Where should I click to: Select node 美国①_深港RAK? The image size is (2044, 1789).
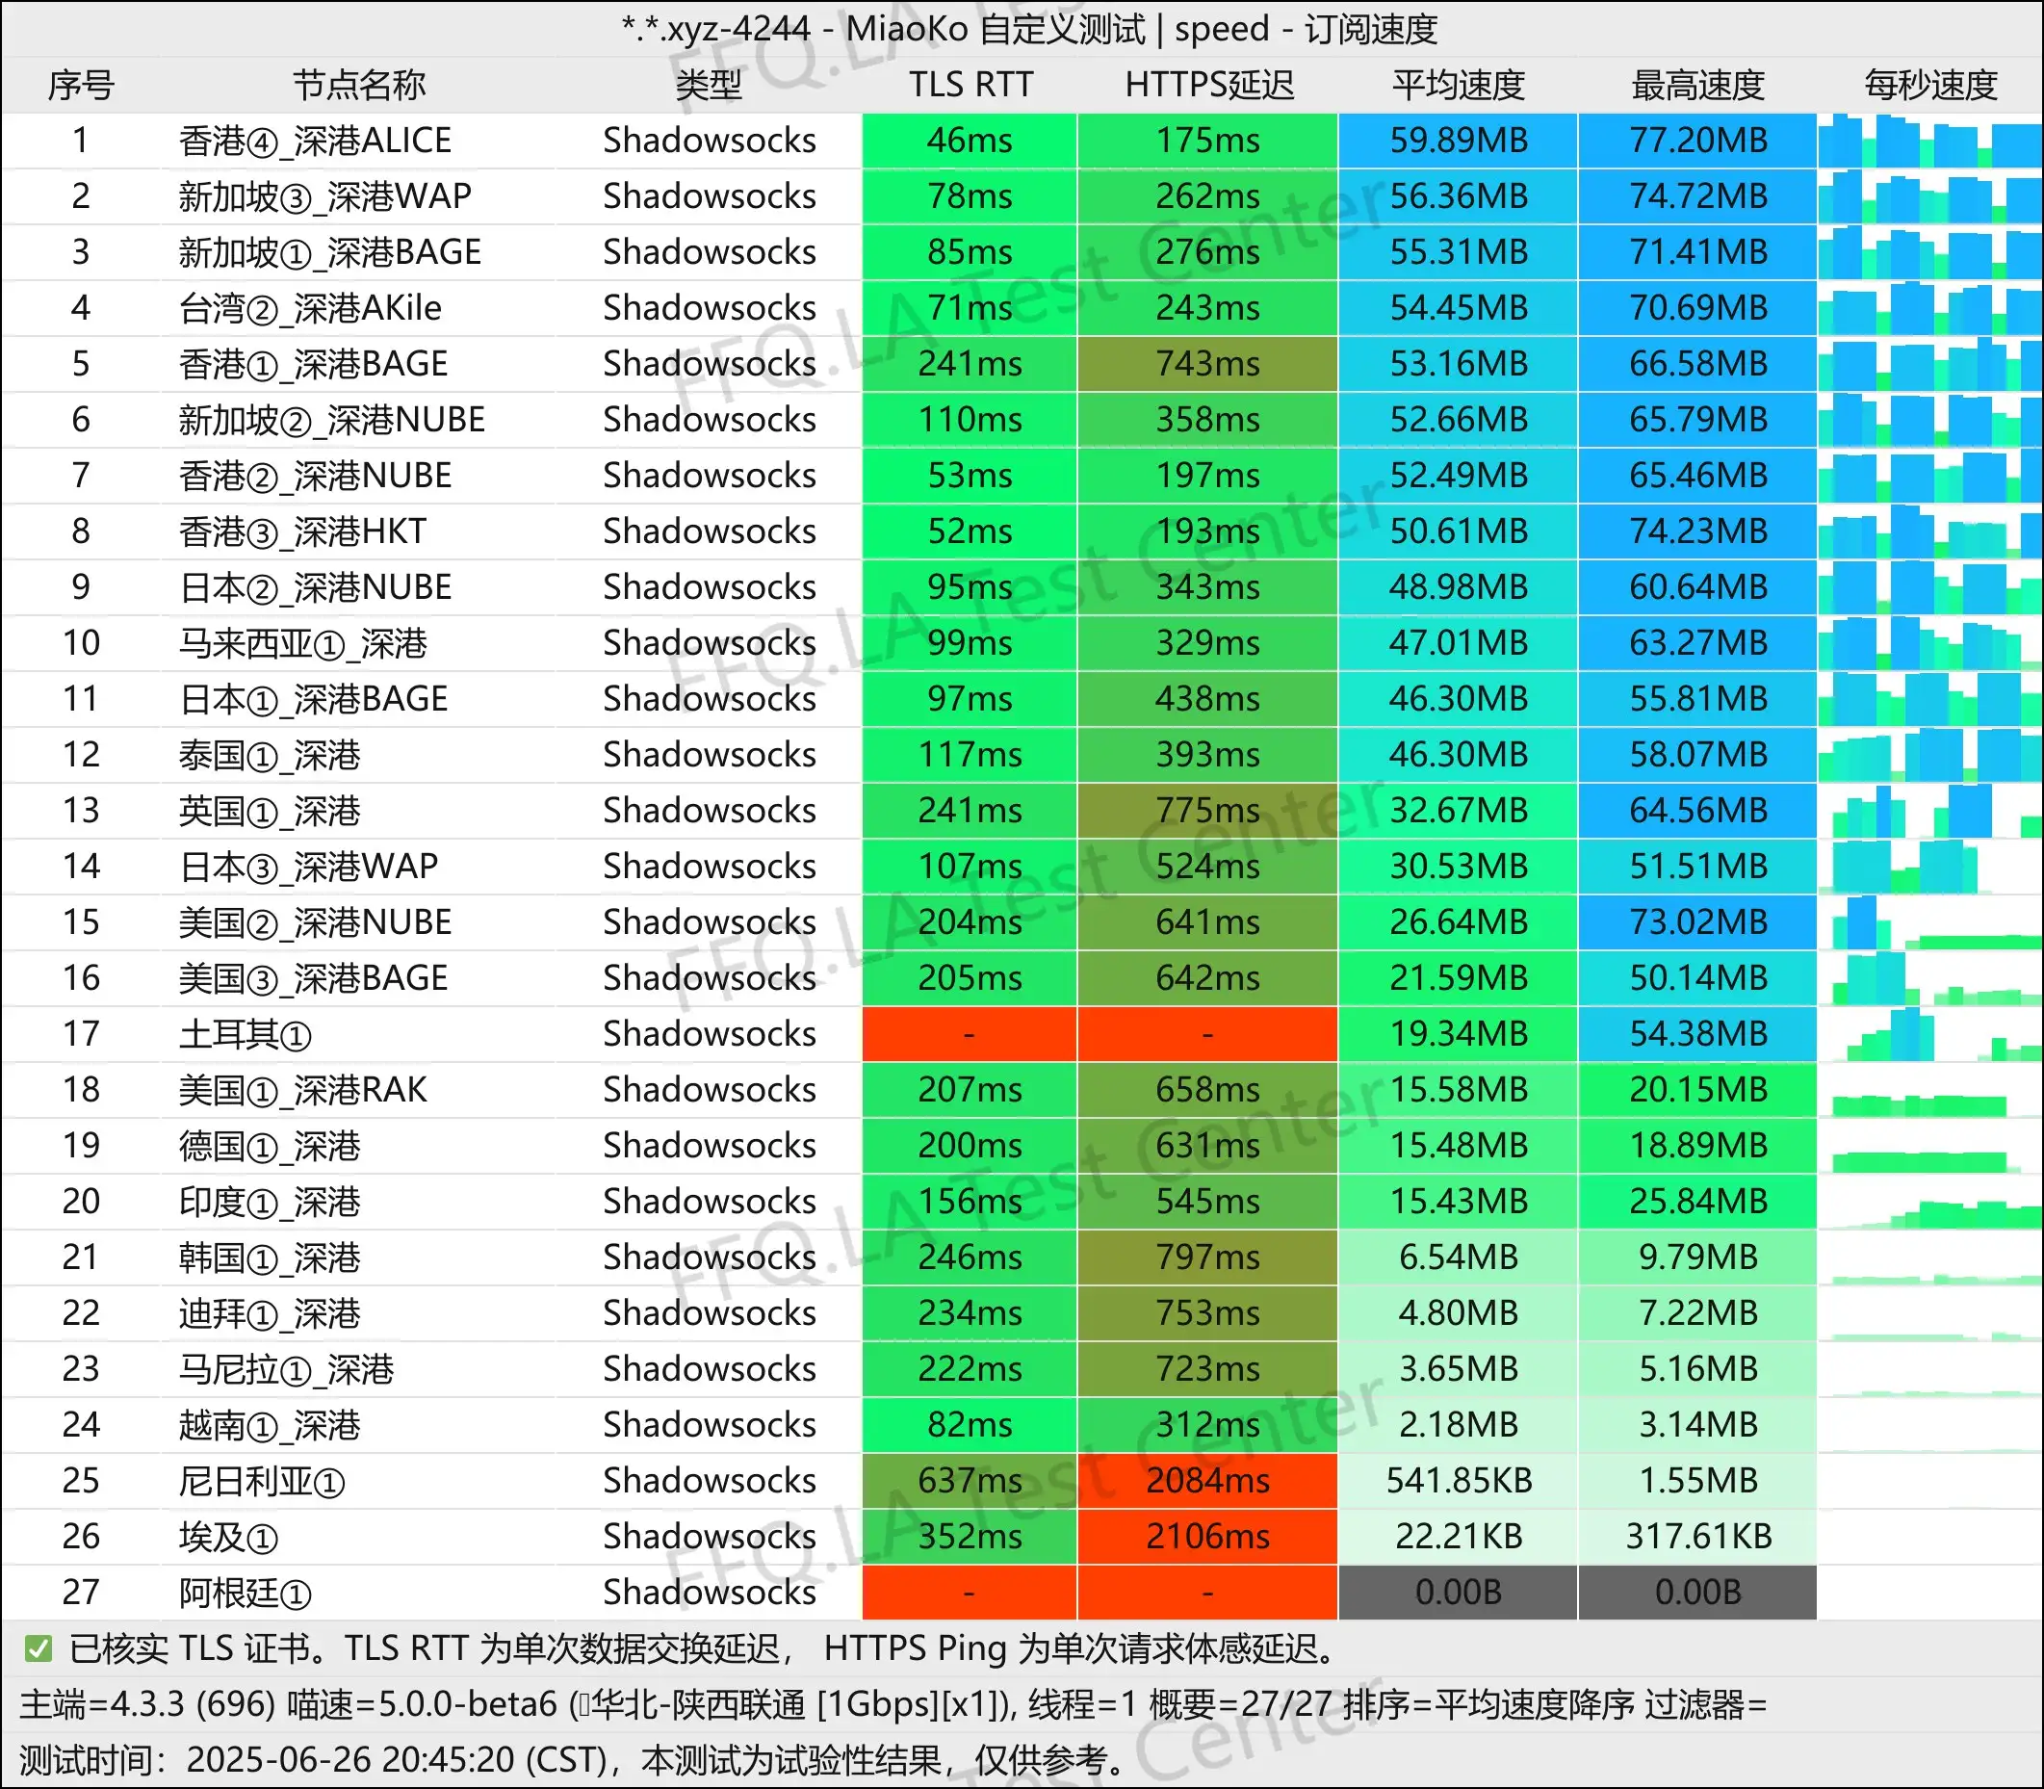click(302, 1090)
